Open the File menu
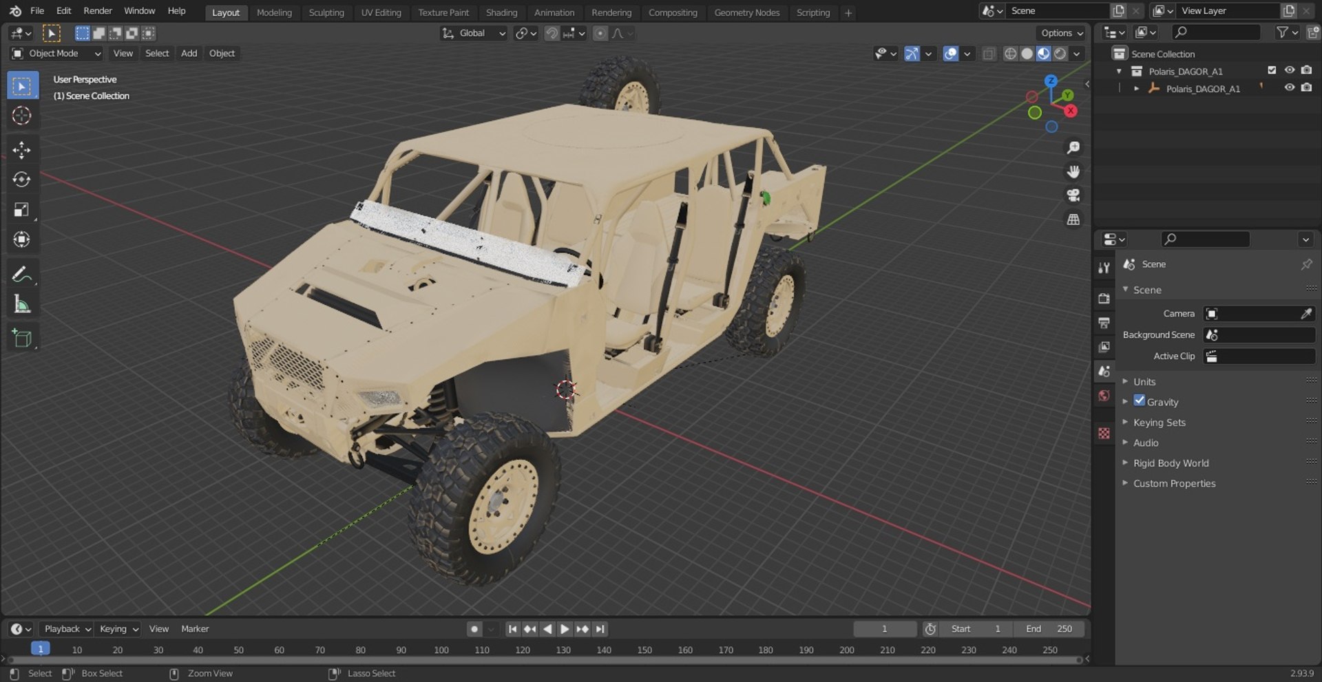This screenshot has height=682, width=1322. (x=37, y=11)
